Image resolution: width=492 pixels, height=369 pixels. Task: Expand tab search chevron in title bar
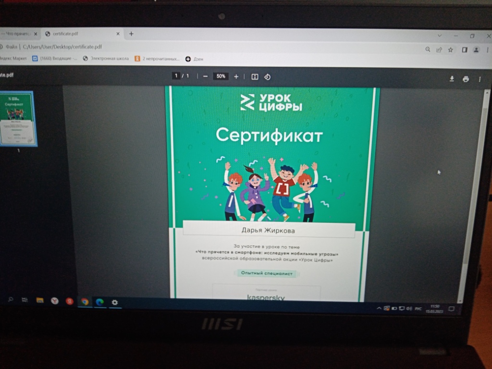coord(440,36)
